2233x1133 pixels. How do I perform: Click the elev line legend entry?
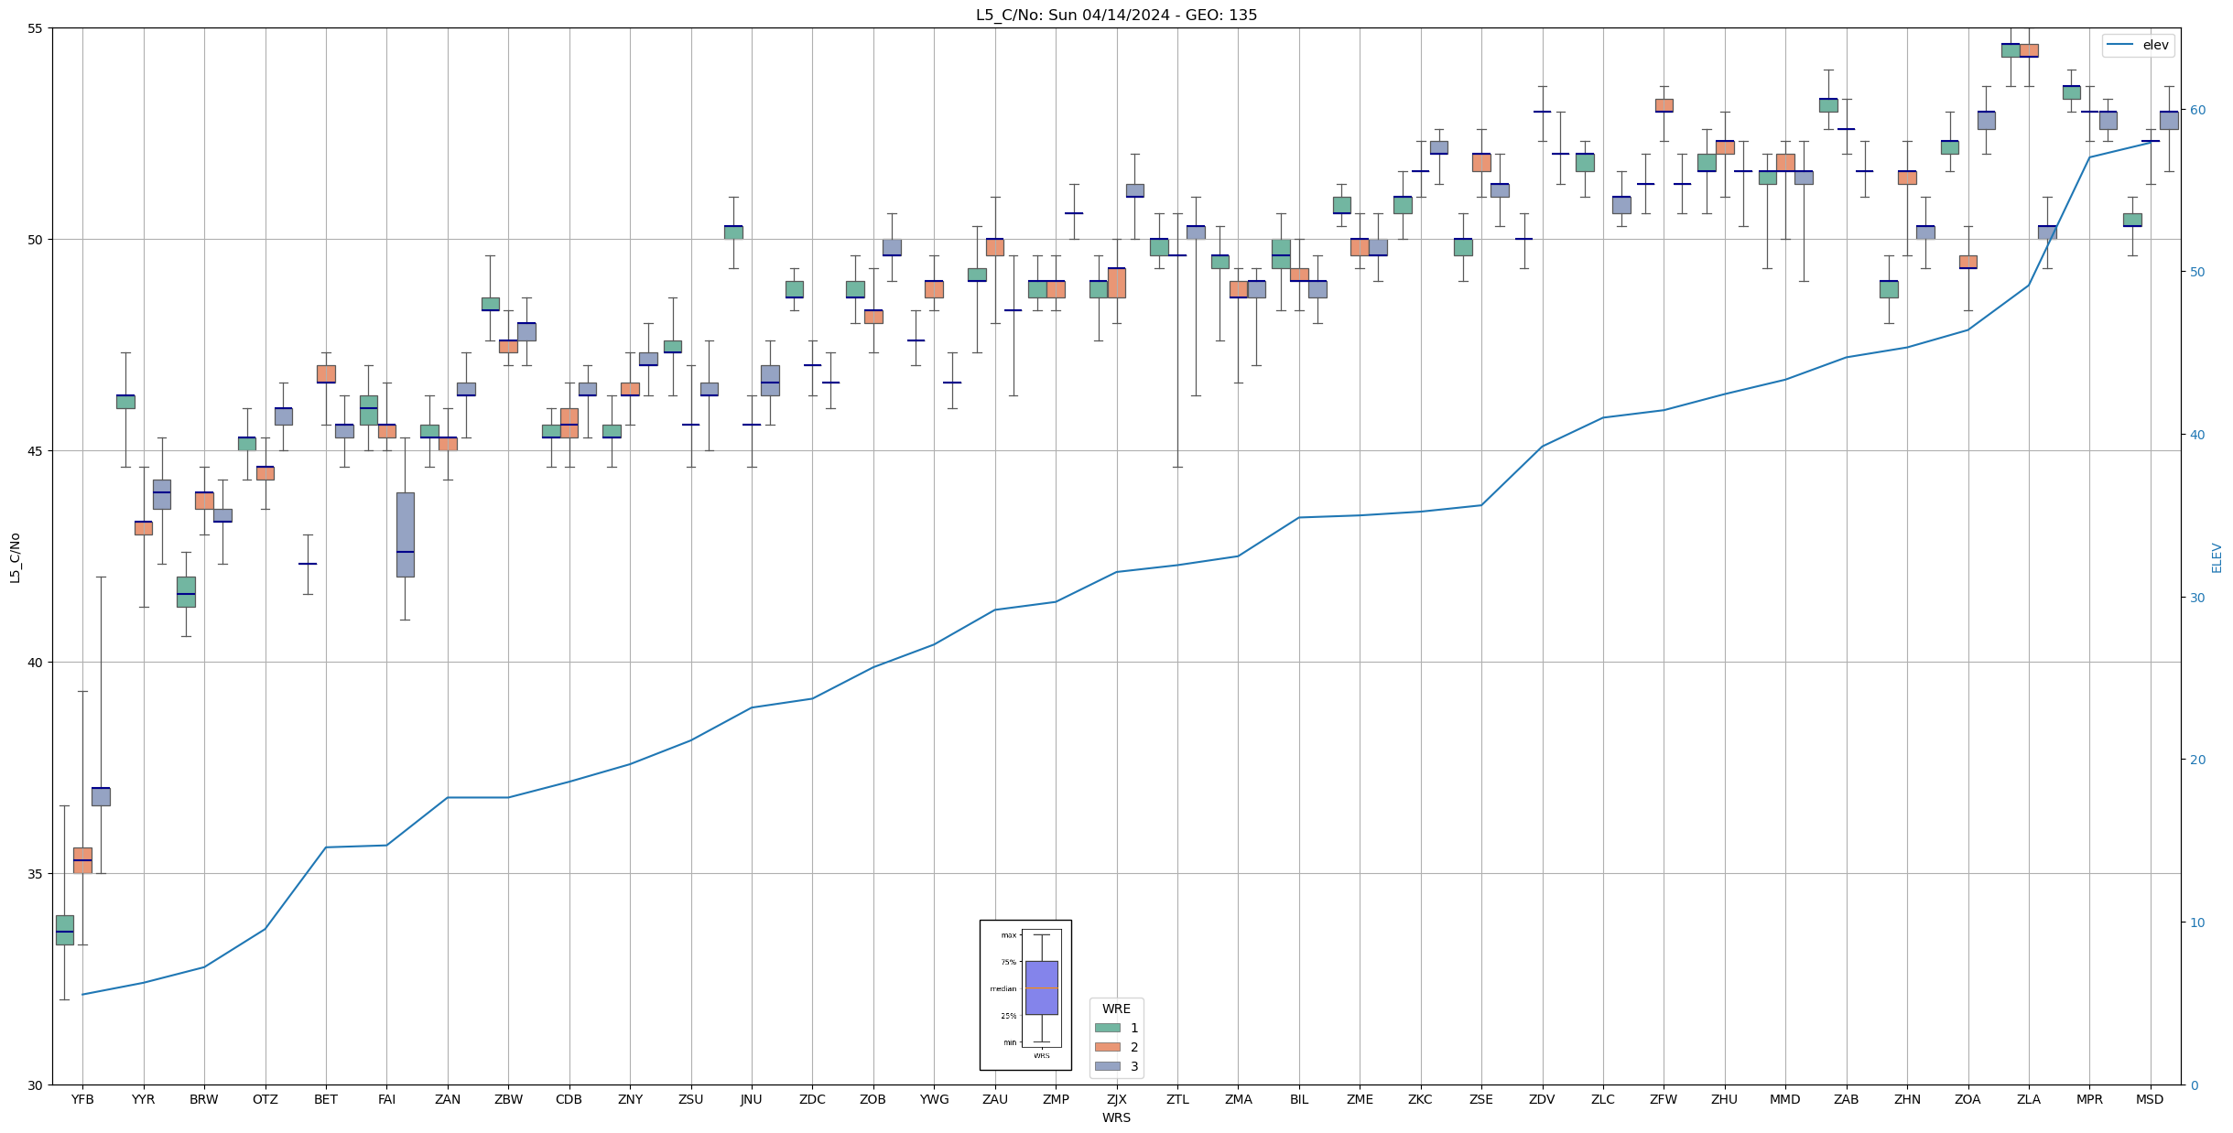(x=2137, y=45)
